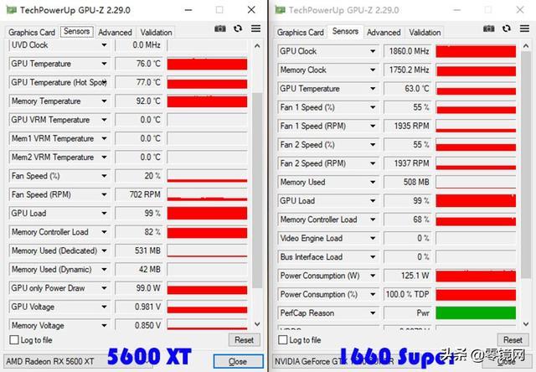Open hamburger menu in right GPU-Z window
Viewport: 536px width, 372px height.
pos(524,28)
